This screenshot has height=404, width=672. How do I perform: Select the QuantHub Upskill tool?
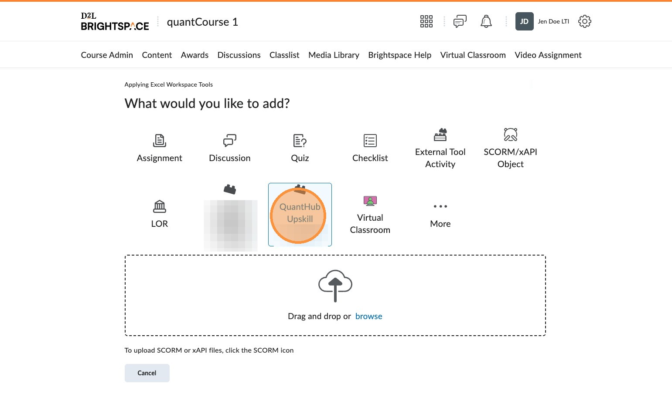coord(300,214)
